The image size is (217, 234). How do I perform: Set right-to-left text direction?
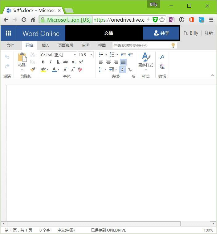coord(130,70)
